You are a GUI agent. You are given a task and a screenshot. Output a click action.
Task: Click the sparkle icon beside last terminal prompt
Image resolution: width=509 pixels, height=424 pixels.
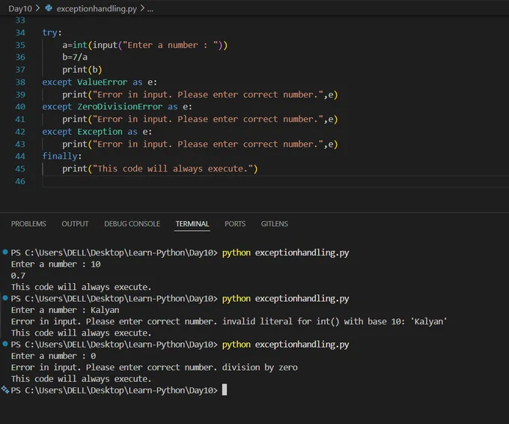point(5,390)
